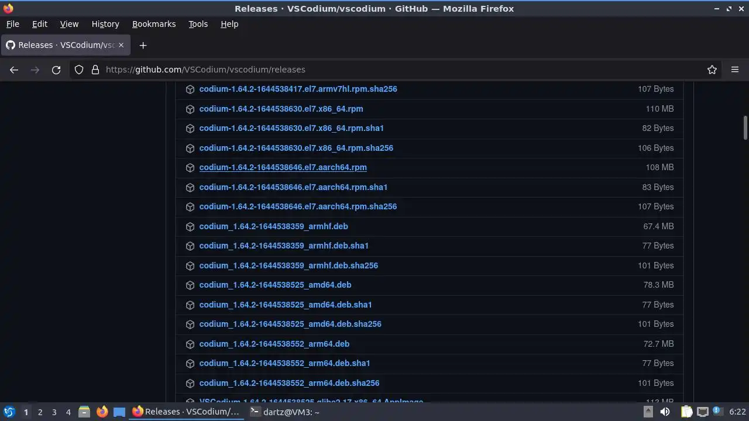749x421 pixels.
Task: Open codium_1.64.2-1644538359_armhf.deb.sha1 link
Action: click(x=284, y=246)
